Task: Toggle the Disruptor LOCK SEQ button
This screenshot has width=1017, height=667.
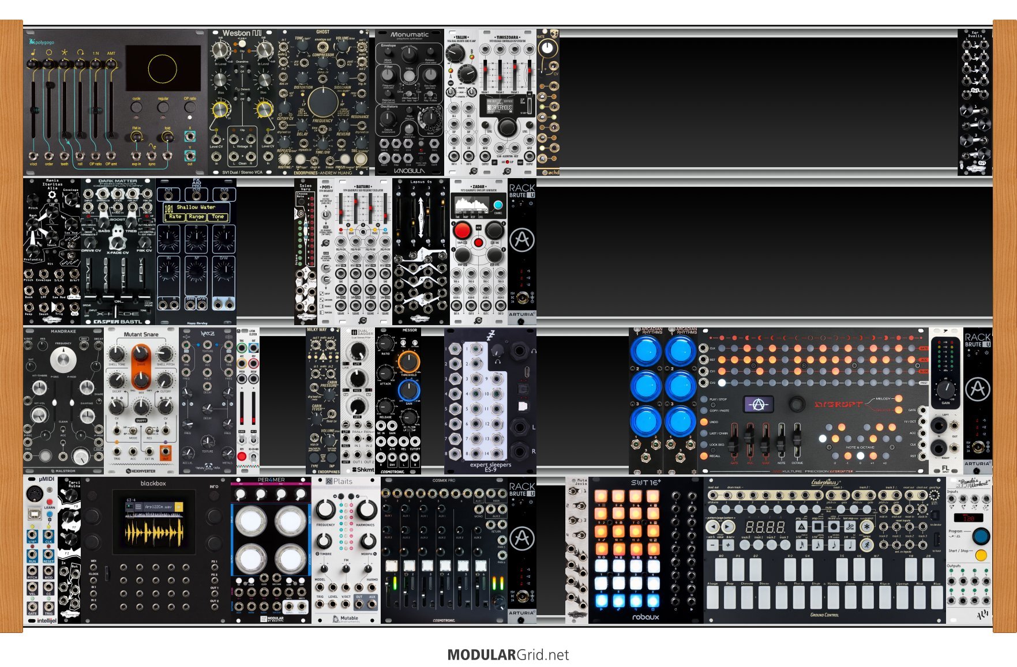Action: 704,444
